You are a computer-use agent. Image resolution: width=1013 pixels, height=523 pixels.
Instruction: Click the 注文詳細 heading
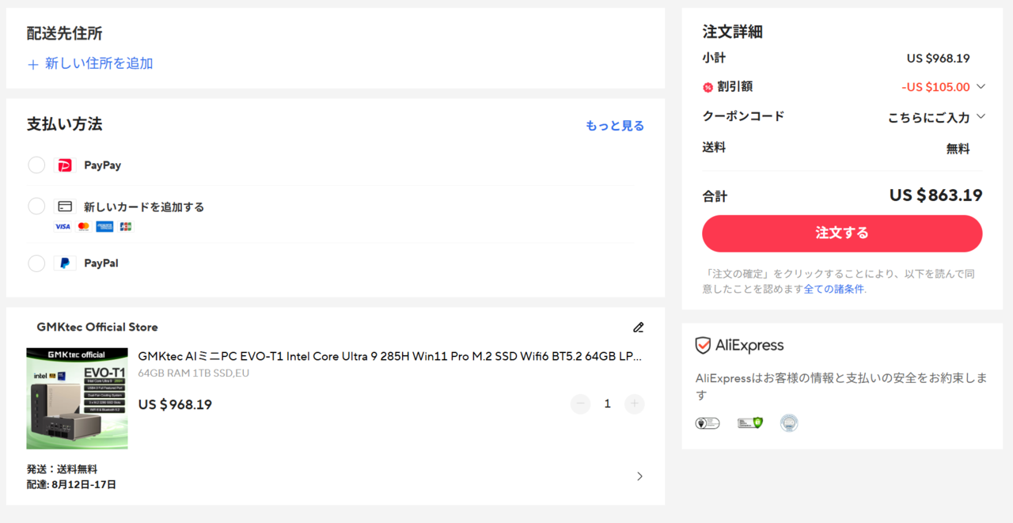pyautogui.click(x=733, y=32)
